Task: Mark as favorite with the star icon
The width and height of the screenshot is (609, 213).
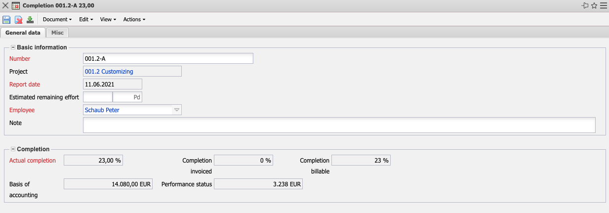Action: (594, 5)
